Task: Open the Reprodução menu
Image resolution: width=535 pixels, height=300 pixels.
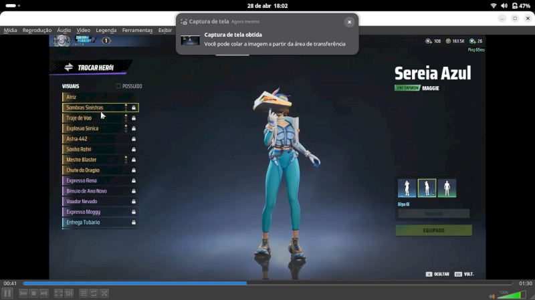Action: [x=37, y=30]
